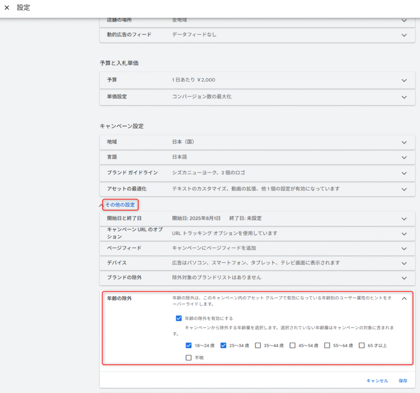
Task: Expand the アセットの最適化 row chevron
Action: [404, 190]
